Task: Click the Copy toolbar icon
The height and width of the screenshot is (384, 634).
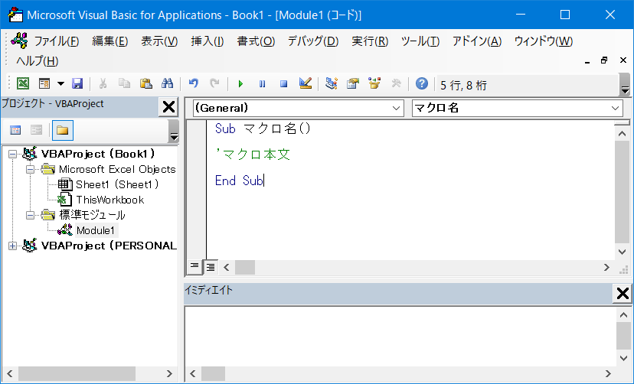Action: (x=124, y=83)
